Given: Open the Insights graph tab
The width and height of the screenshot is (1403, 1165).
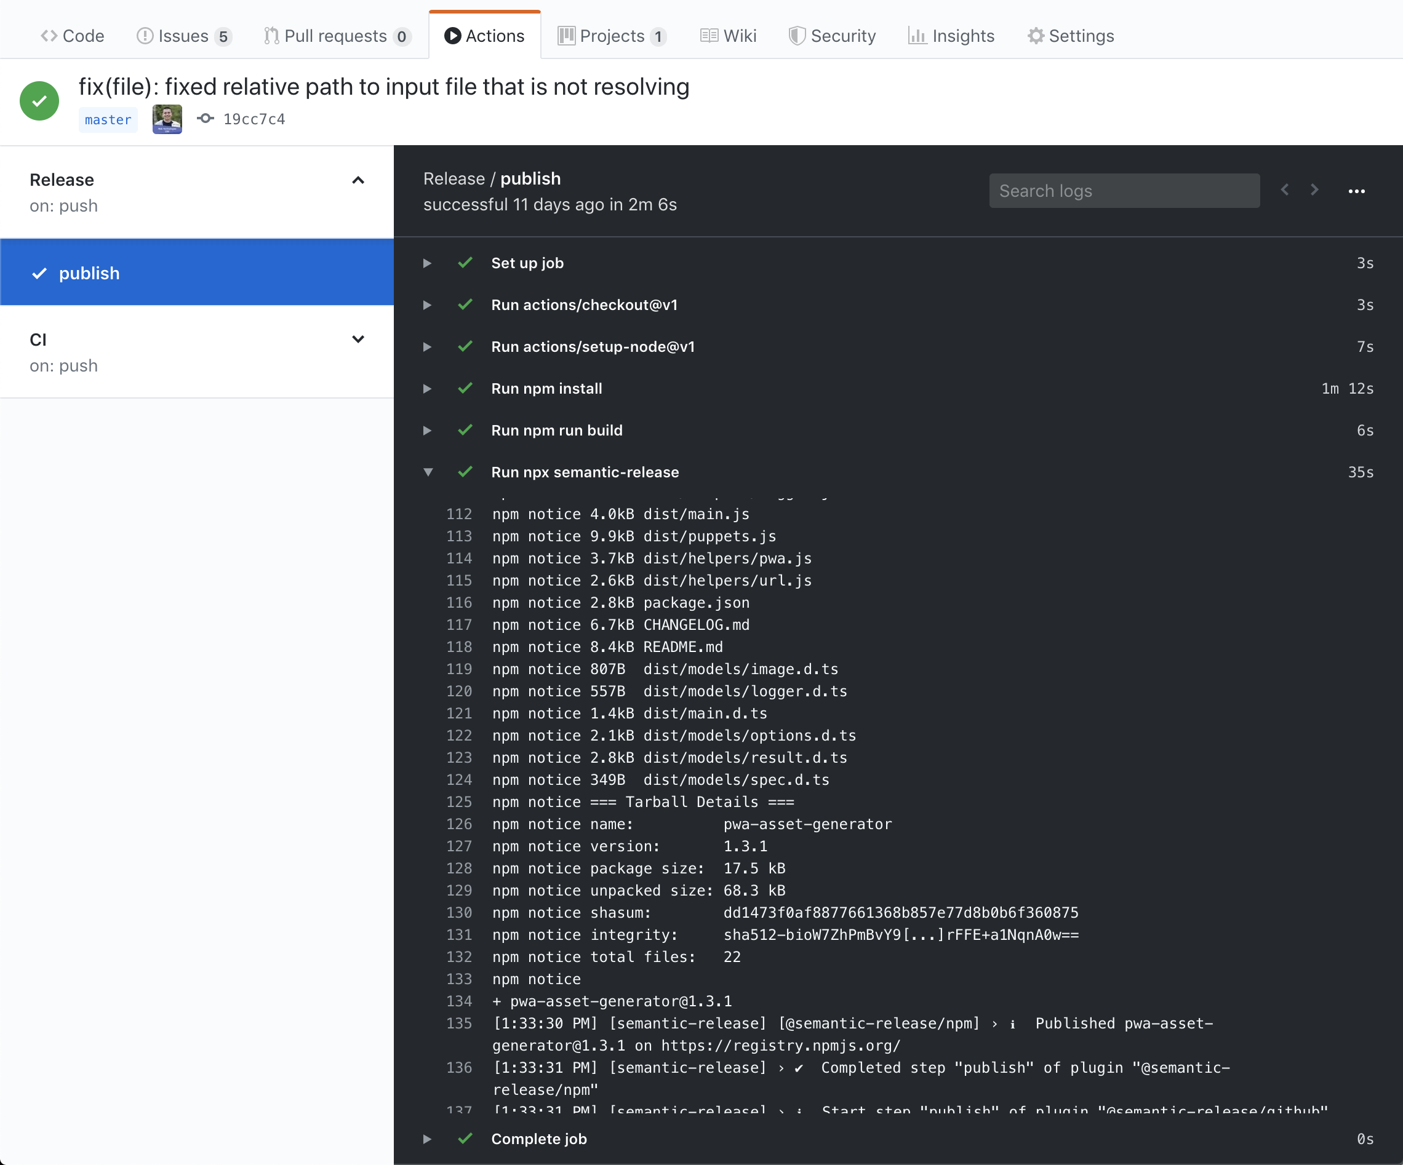Looking at the screenshot, I should coord(951,36).
